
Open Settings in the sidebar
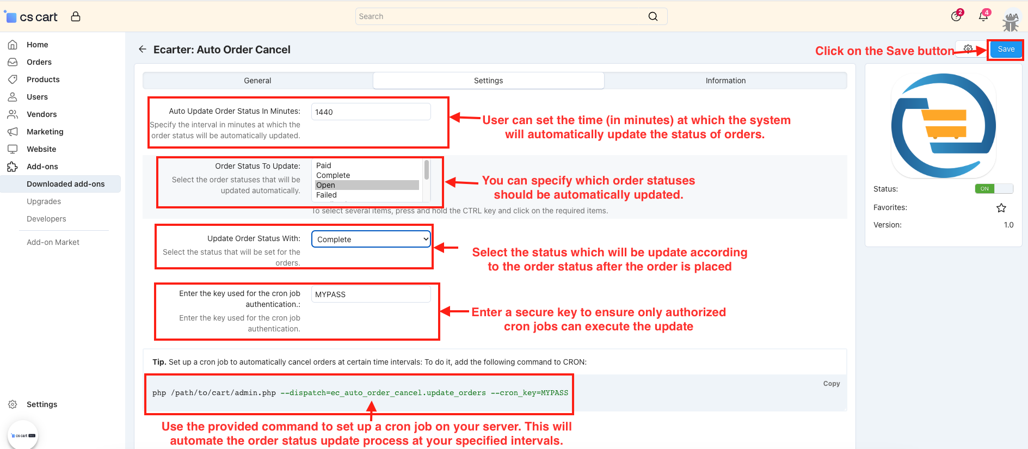point(42,404)
